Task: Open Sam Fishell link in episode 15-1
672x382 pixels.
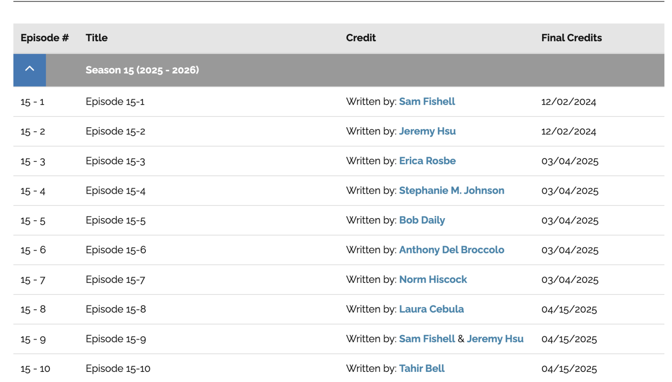Action: coord(427,102)
